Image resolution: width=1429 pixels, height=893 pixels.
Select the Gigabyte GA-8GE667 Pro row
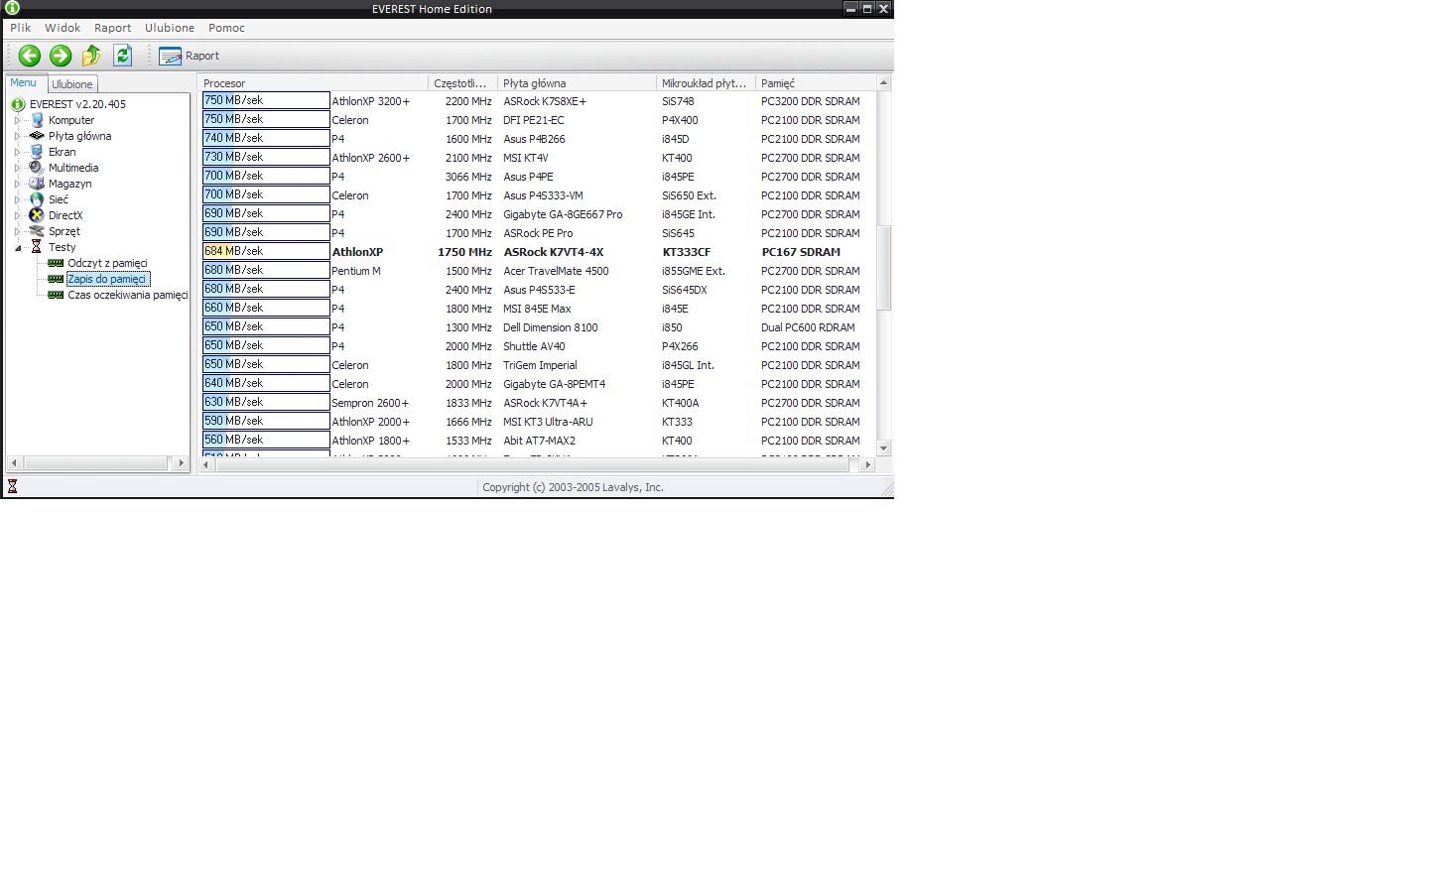tap(538, 214)
